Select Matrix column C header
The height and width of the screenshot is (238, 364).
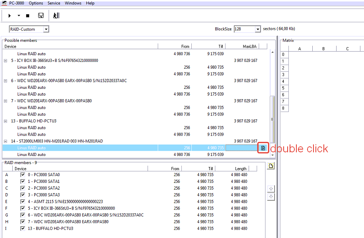pyautogui.click(x=348, y=49)
